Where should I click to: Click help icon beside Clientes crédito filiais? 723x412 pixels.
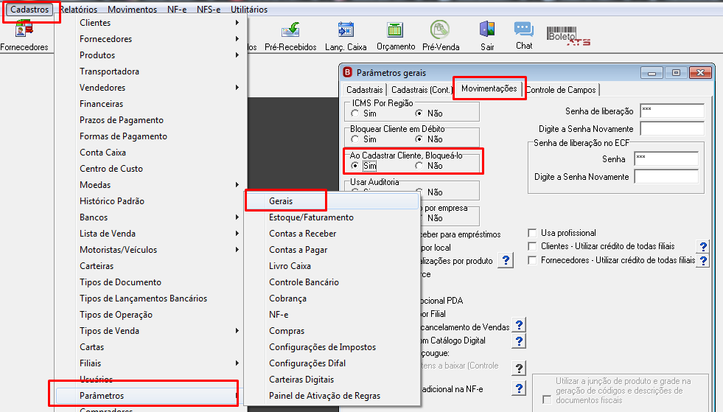coord(703,246)
